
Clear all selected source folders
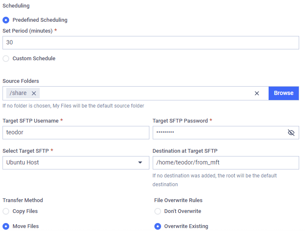coord(257,93)
